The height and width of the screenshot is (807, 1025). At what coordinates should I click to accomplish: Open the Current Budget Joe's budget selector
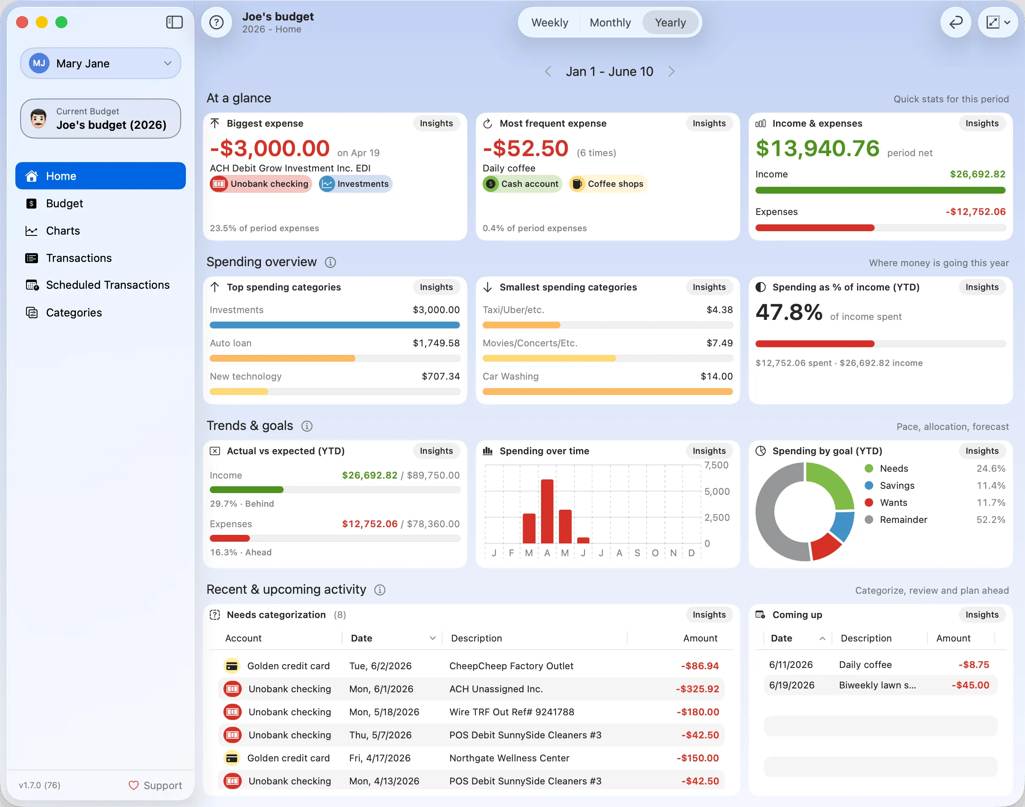click(101, 119)
